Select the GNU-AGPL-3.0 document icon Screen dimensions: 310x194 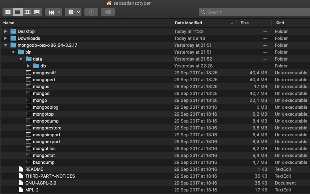coord(21,183)
